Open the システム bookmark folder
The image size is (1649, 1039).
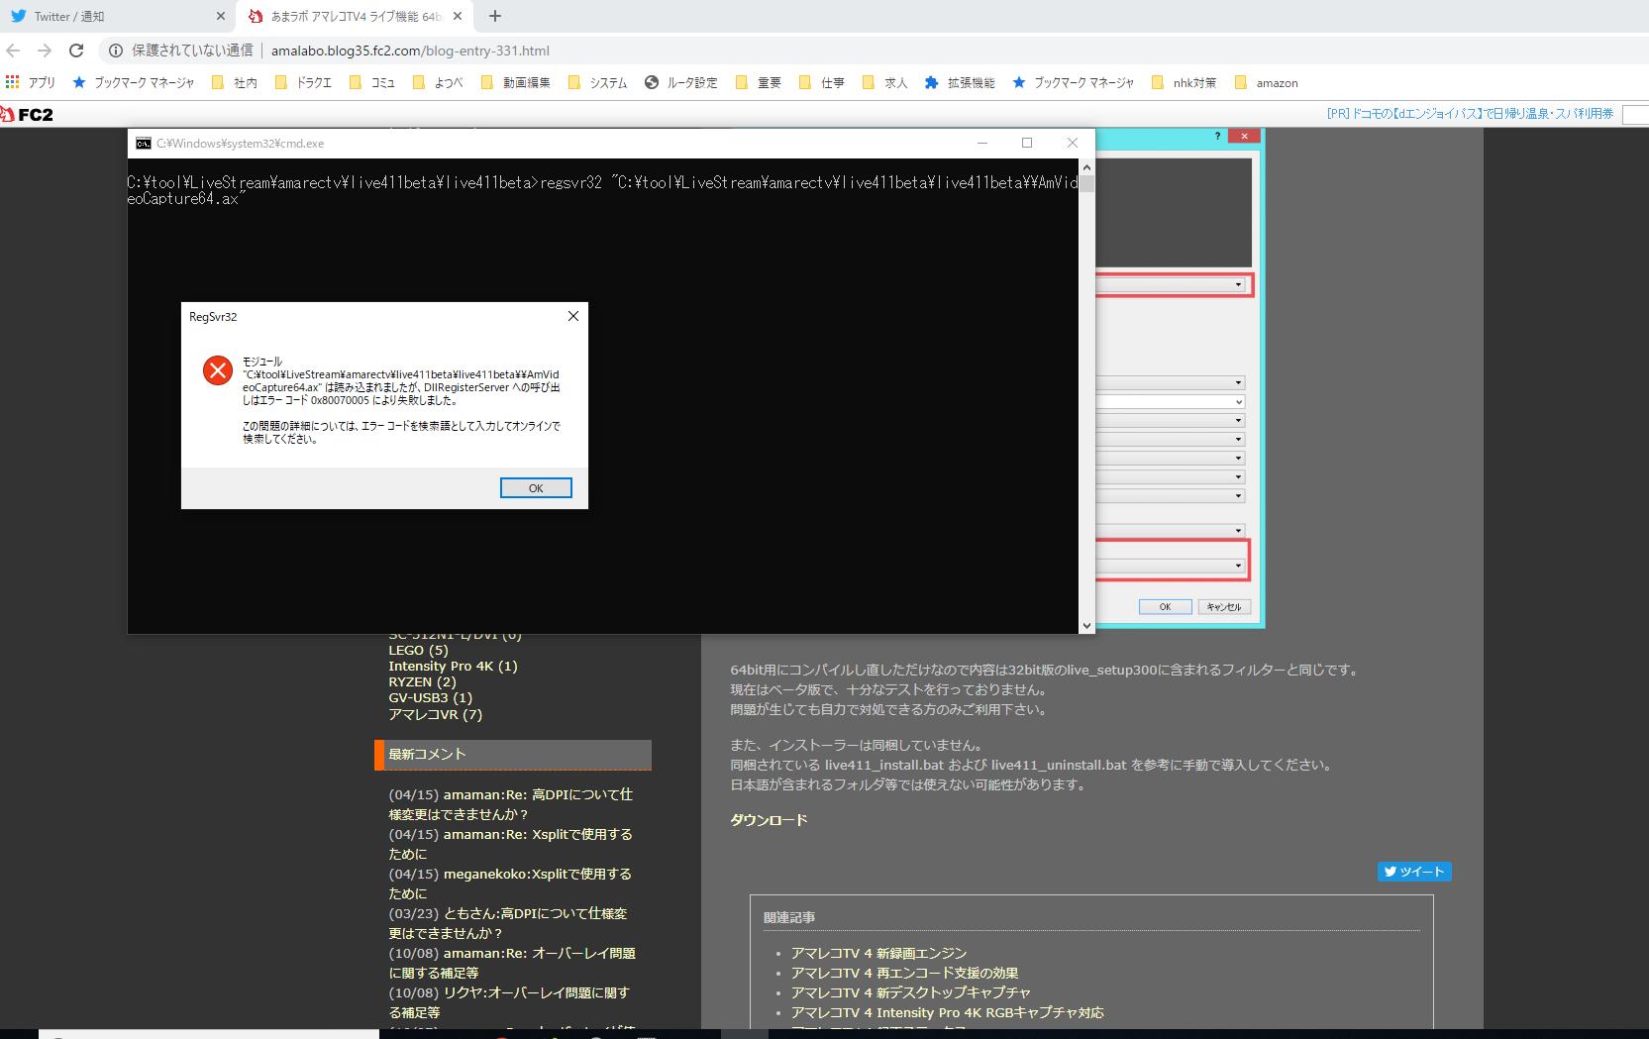(597, 83)
